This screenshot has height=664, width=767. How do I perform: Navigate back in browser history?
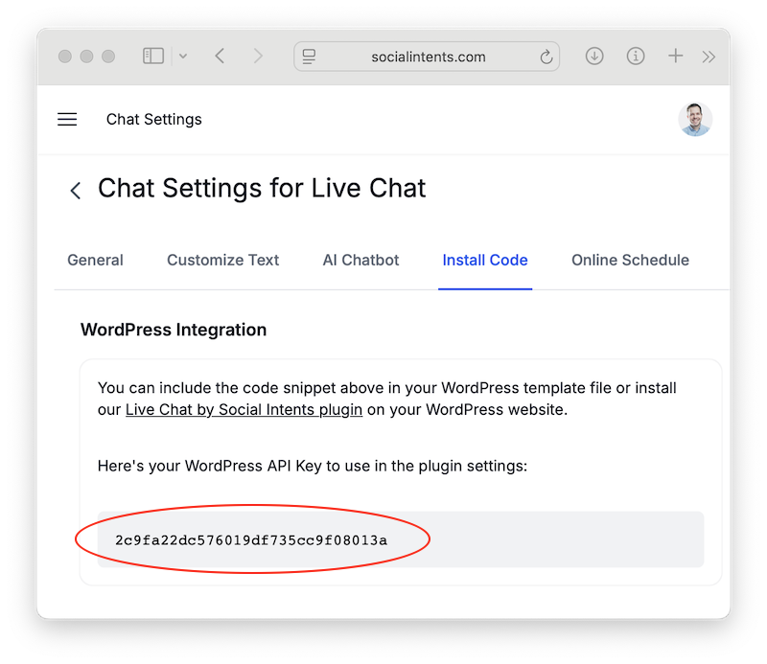[221, 56]
